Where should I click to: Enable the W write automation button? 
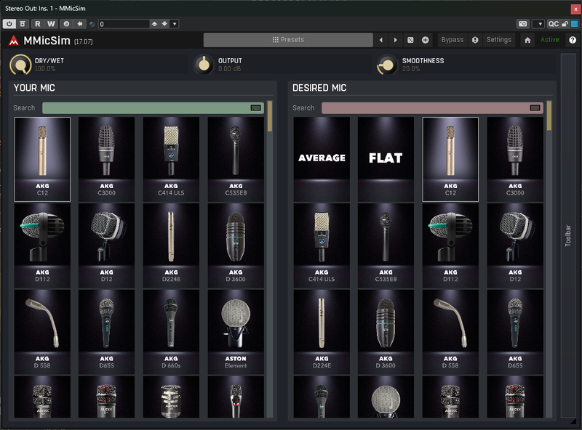click(51, 24)
